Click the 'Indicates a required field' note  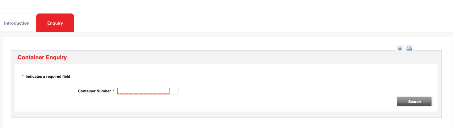pyautogui.click(x=48, y=77)
